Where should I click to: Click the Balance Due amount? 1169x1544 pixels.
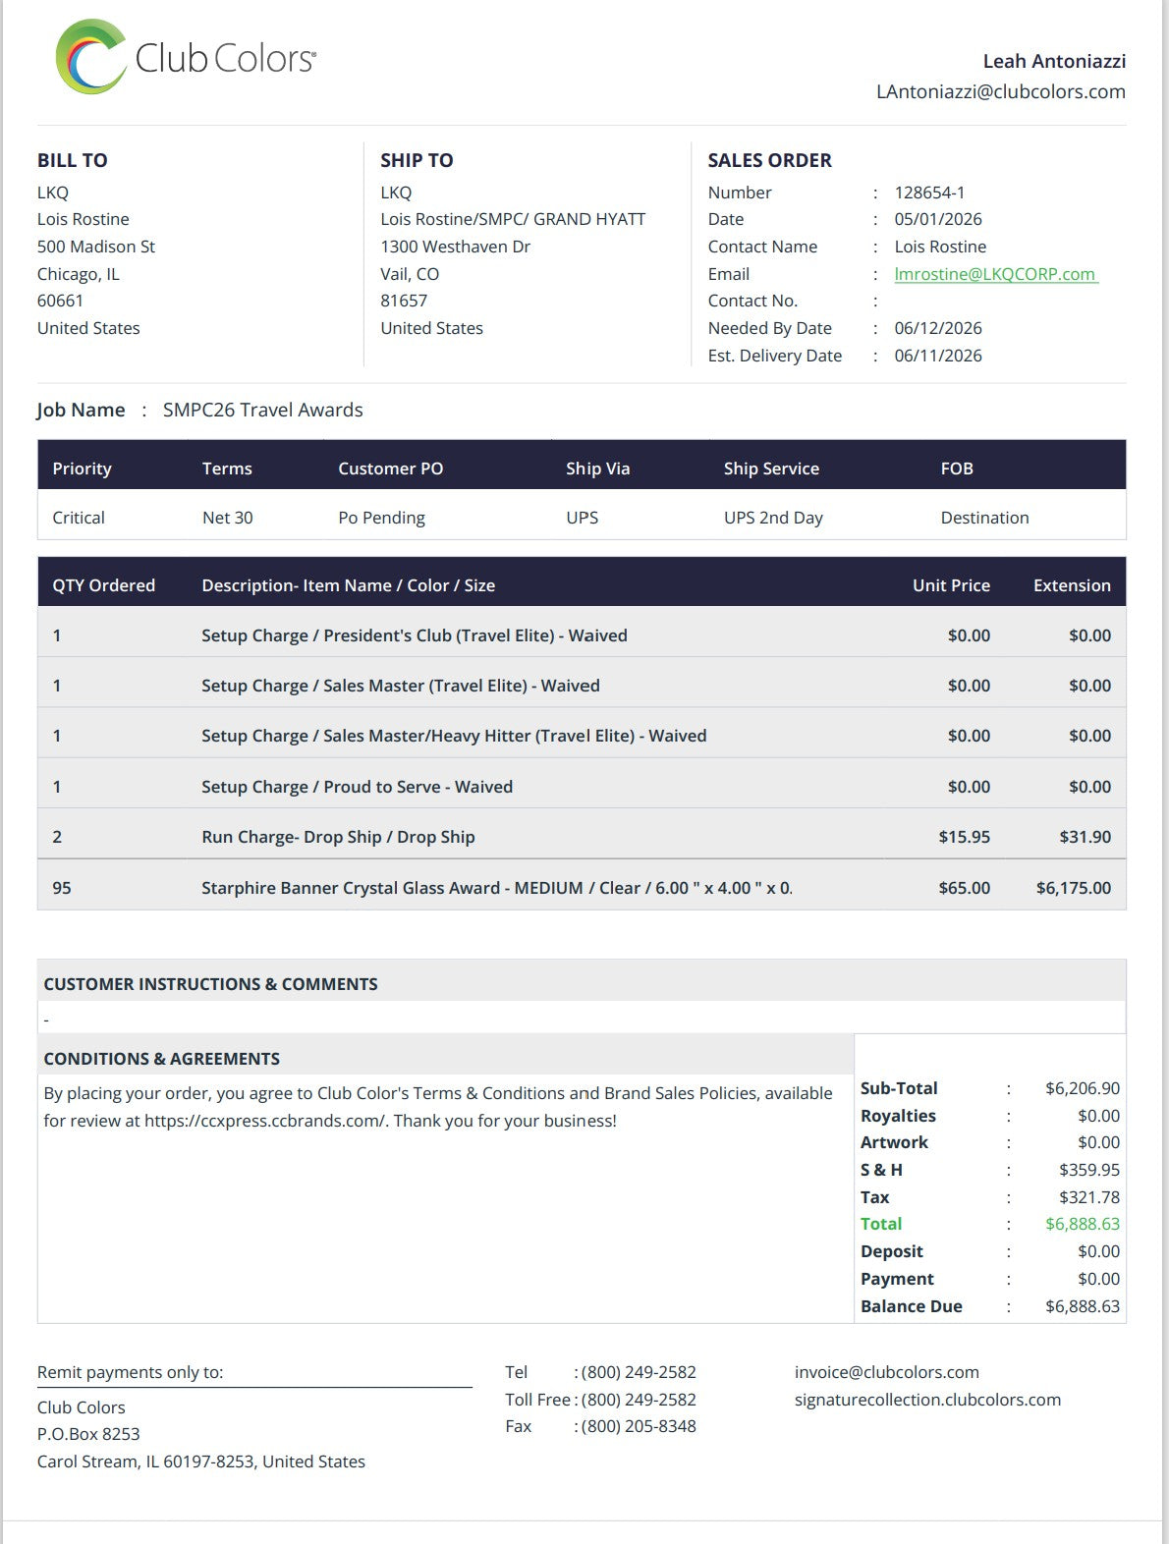click(1083, 1306)
